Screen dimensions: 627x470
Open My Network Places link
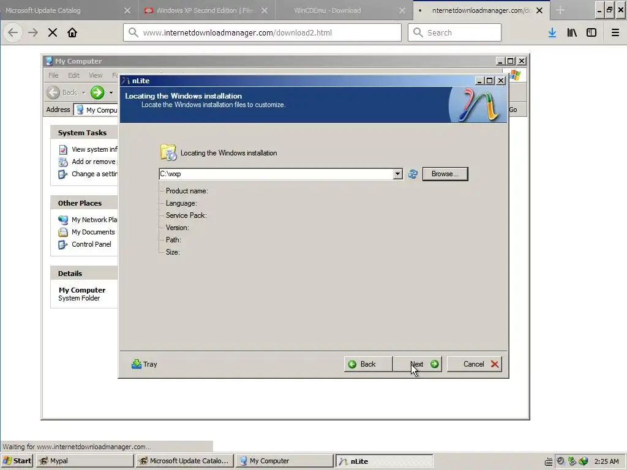[x=94, y=220]
